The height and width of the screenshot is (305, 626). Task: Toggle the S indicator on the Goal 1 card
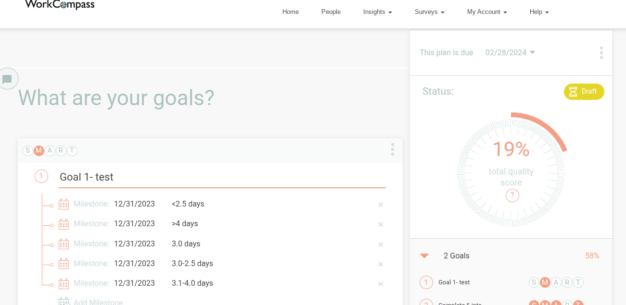point(28,151)
